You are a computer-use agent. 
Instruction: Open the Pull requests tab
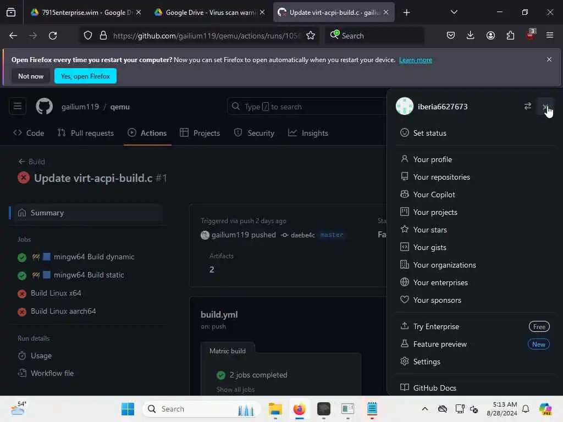(86, 133)
